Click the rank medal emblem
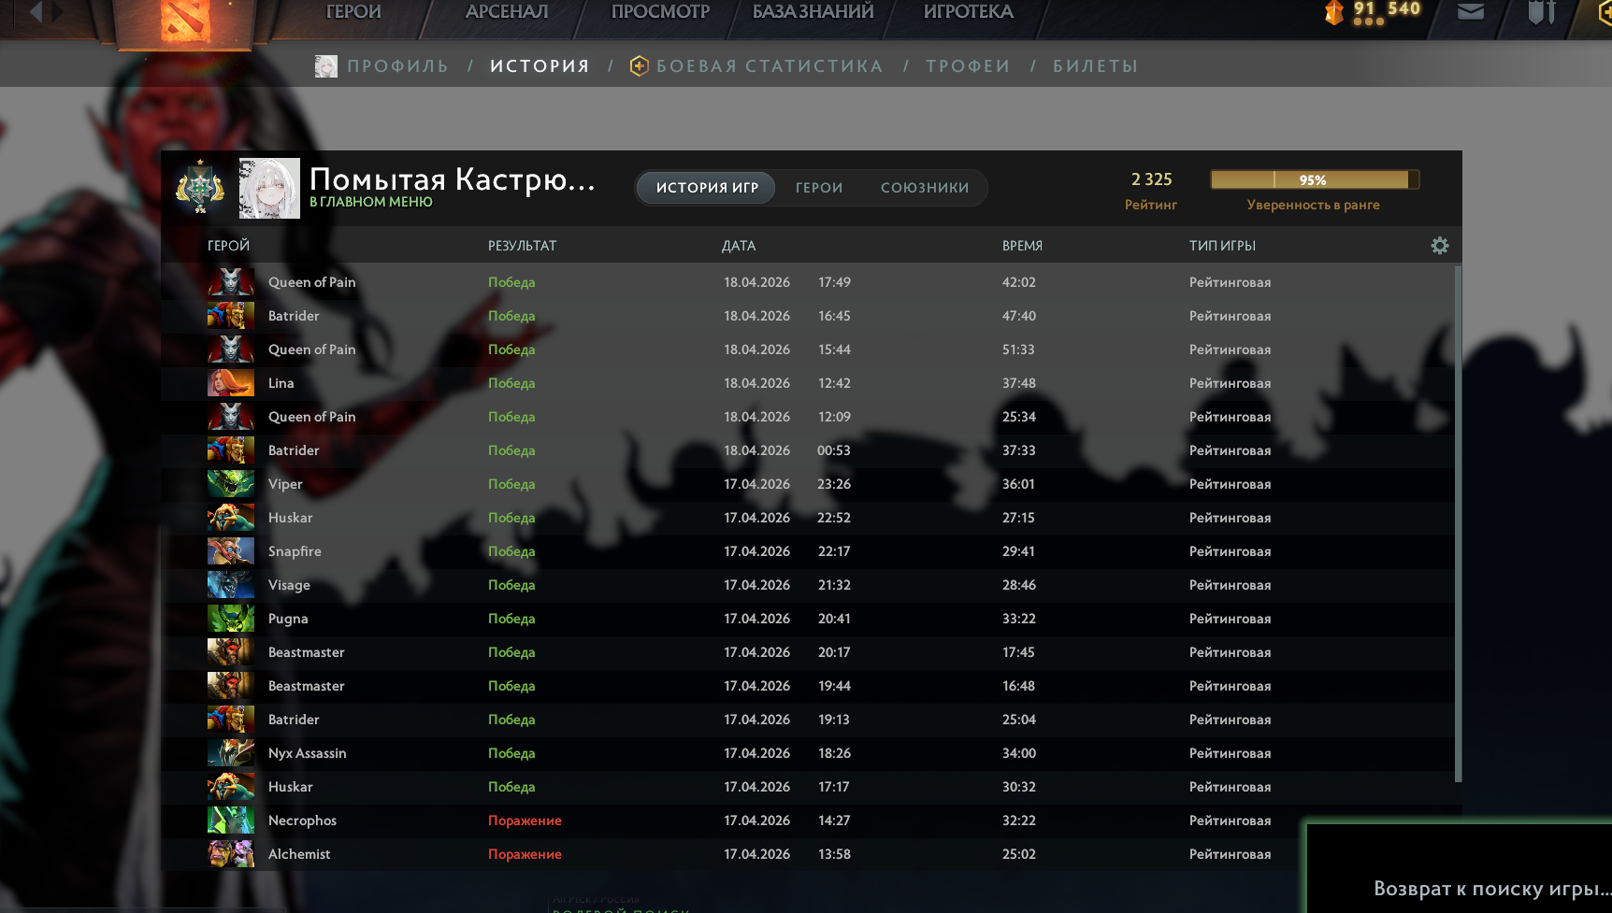The height and width of the screenshot is (913, 1612). point(200,187)
